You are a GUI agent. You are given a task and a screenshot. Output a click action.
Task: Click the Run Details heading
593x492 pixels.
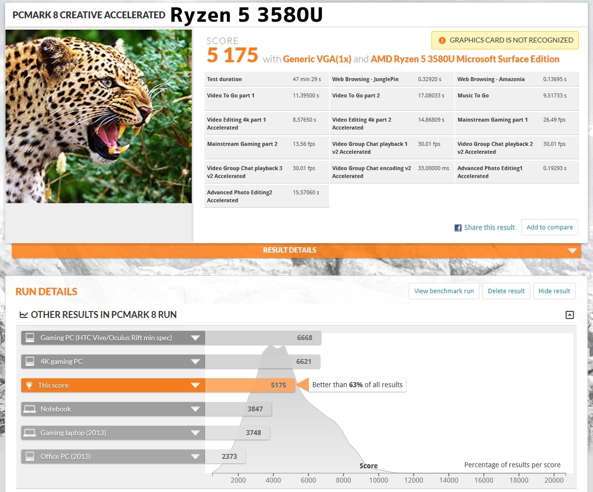click(46, 292)
